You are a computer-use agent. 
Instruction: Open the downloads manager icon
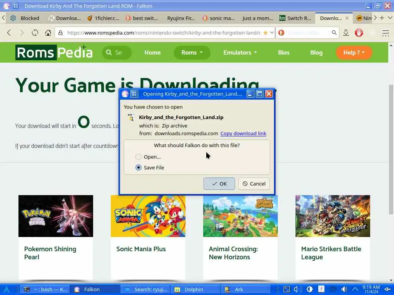[346, 33]
